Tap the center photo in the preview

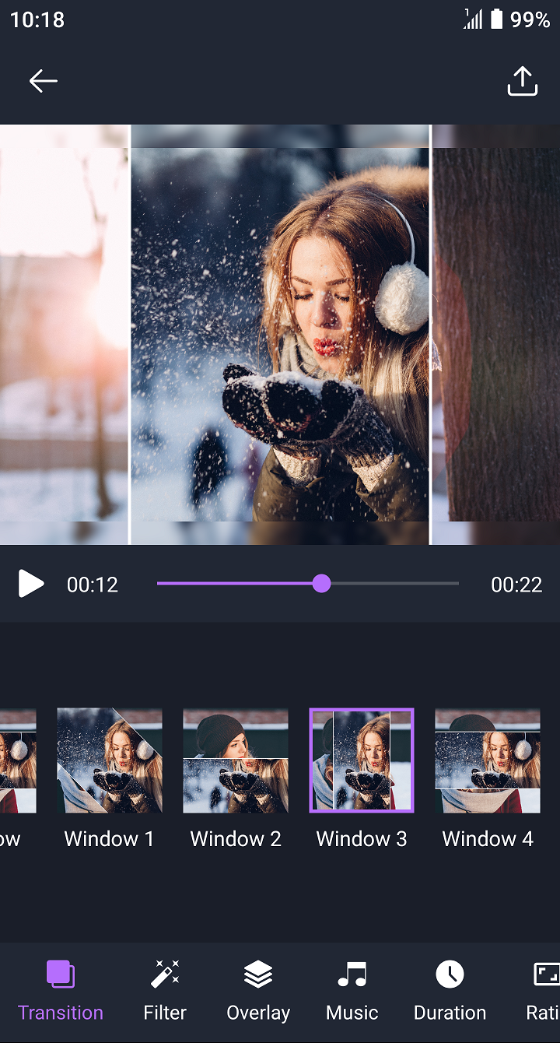tap(280, 335)
